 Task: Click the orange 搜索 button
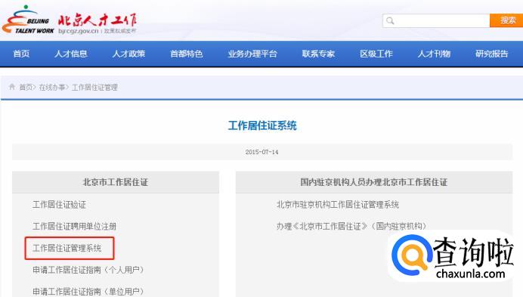tap(506, 20)
